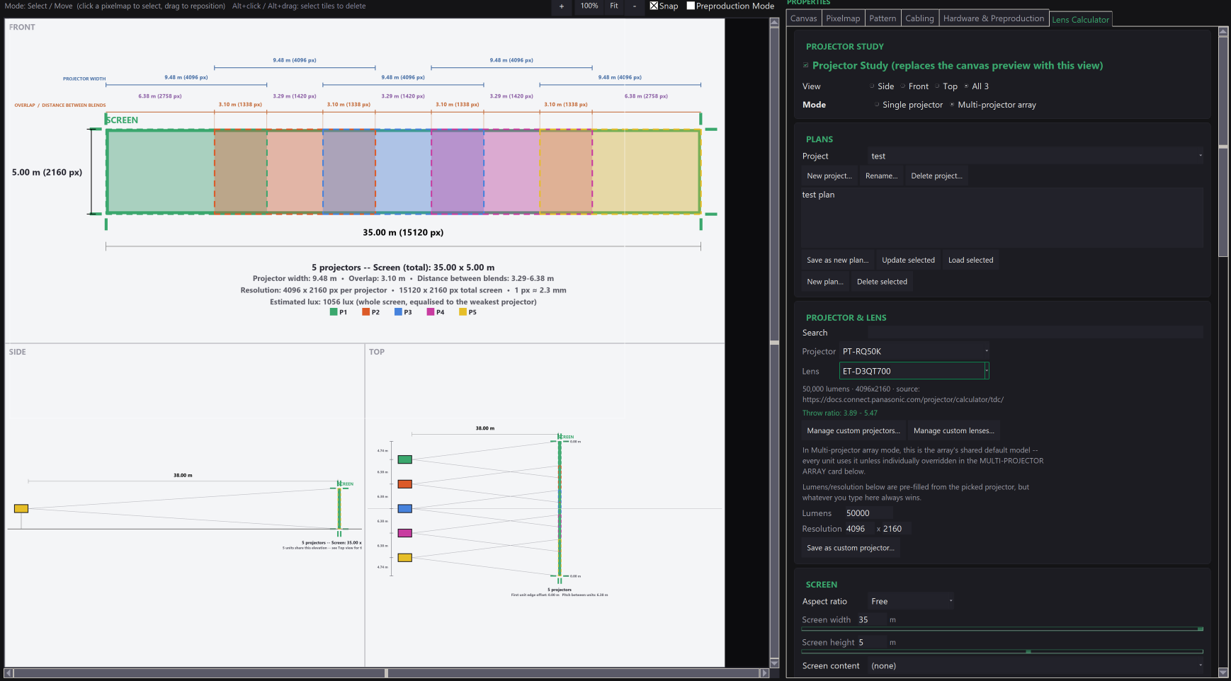
Task: Click the 100% zoom button
Action: click(x=589, y=6)
